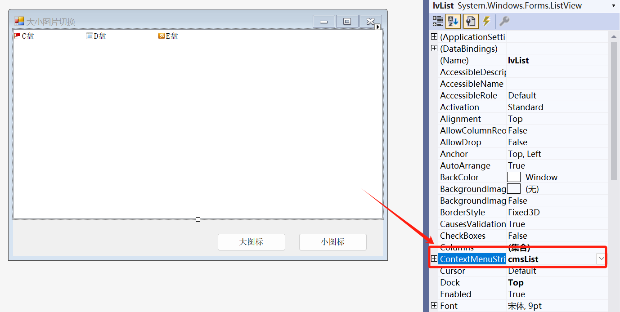Click the properties scrollbar up arrow
This screenshot has height=312, width=620.
pyautogui.click(x=614, y=36)
